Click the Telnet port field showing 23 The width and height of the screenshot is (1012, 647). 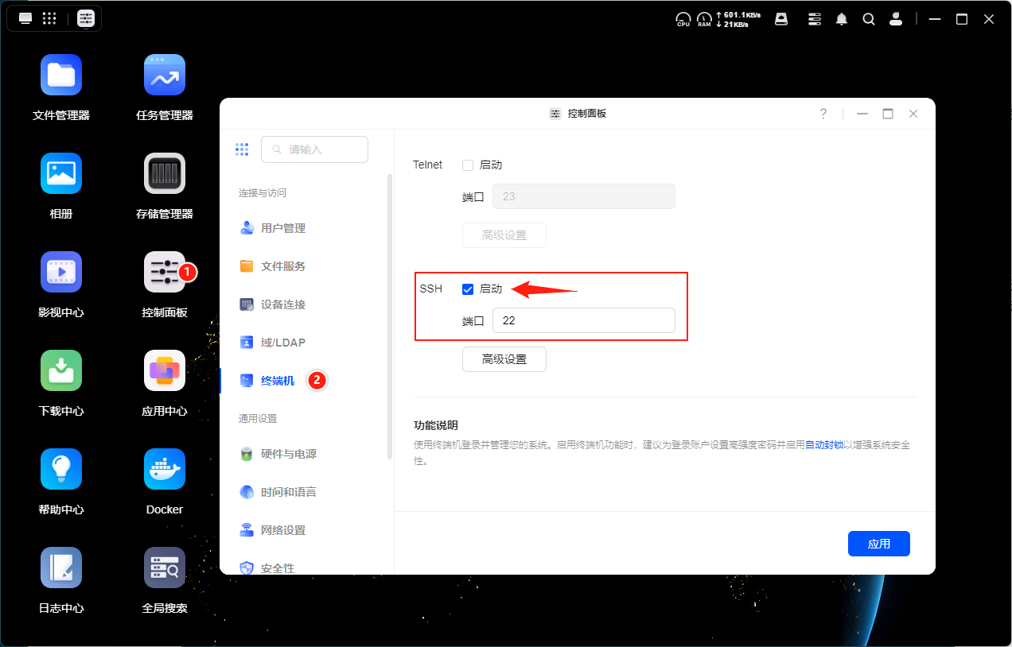tap(584, 196)
